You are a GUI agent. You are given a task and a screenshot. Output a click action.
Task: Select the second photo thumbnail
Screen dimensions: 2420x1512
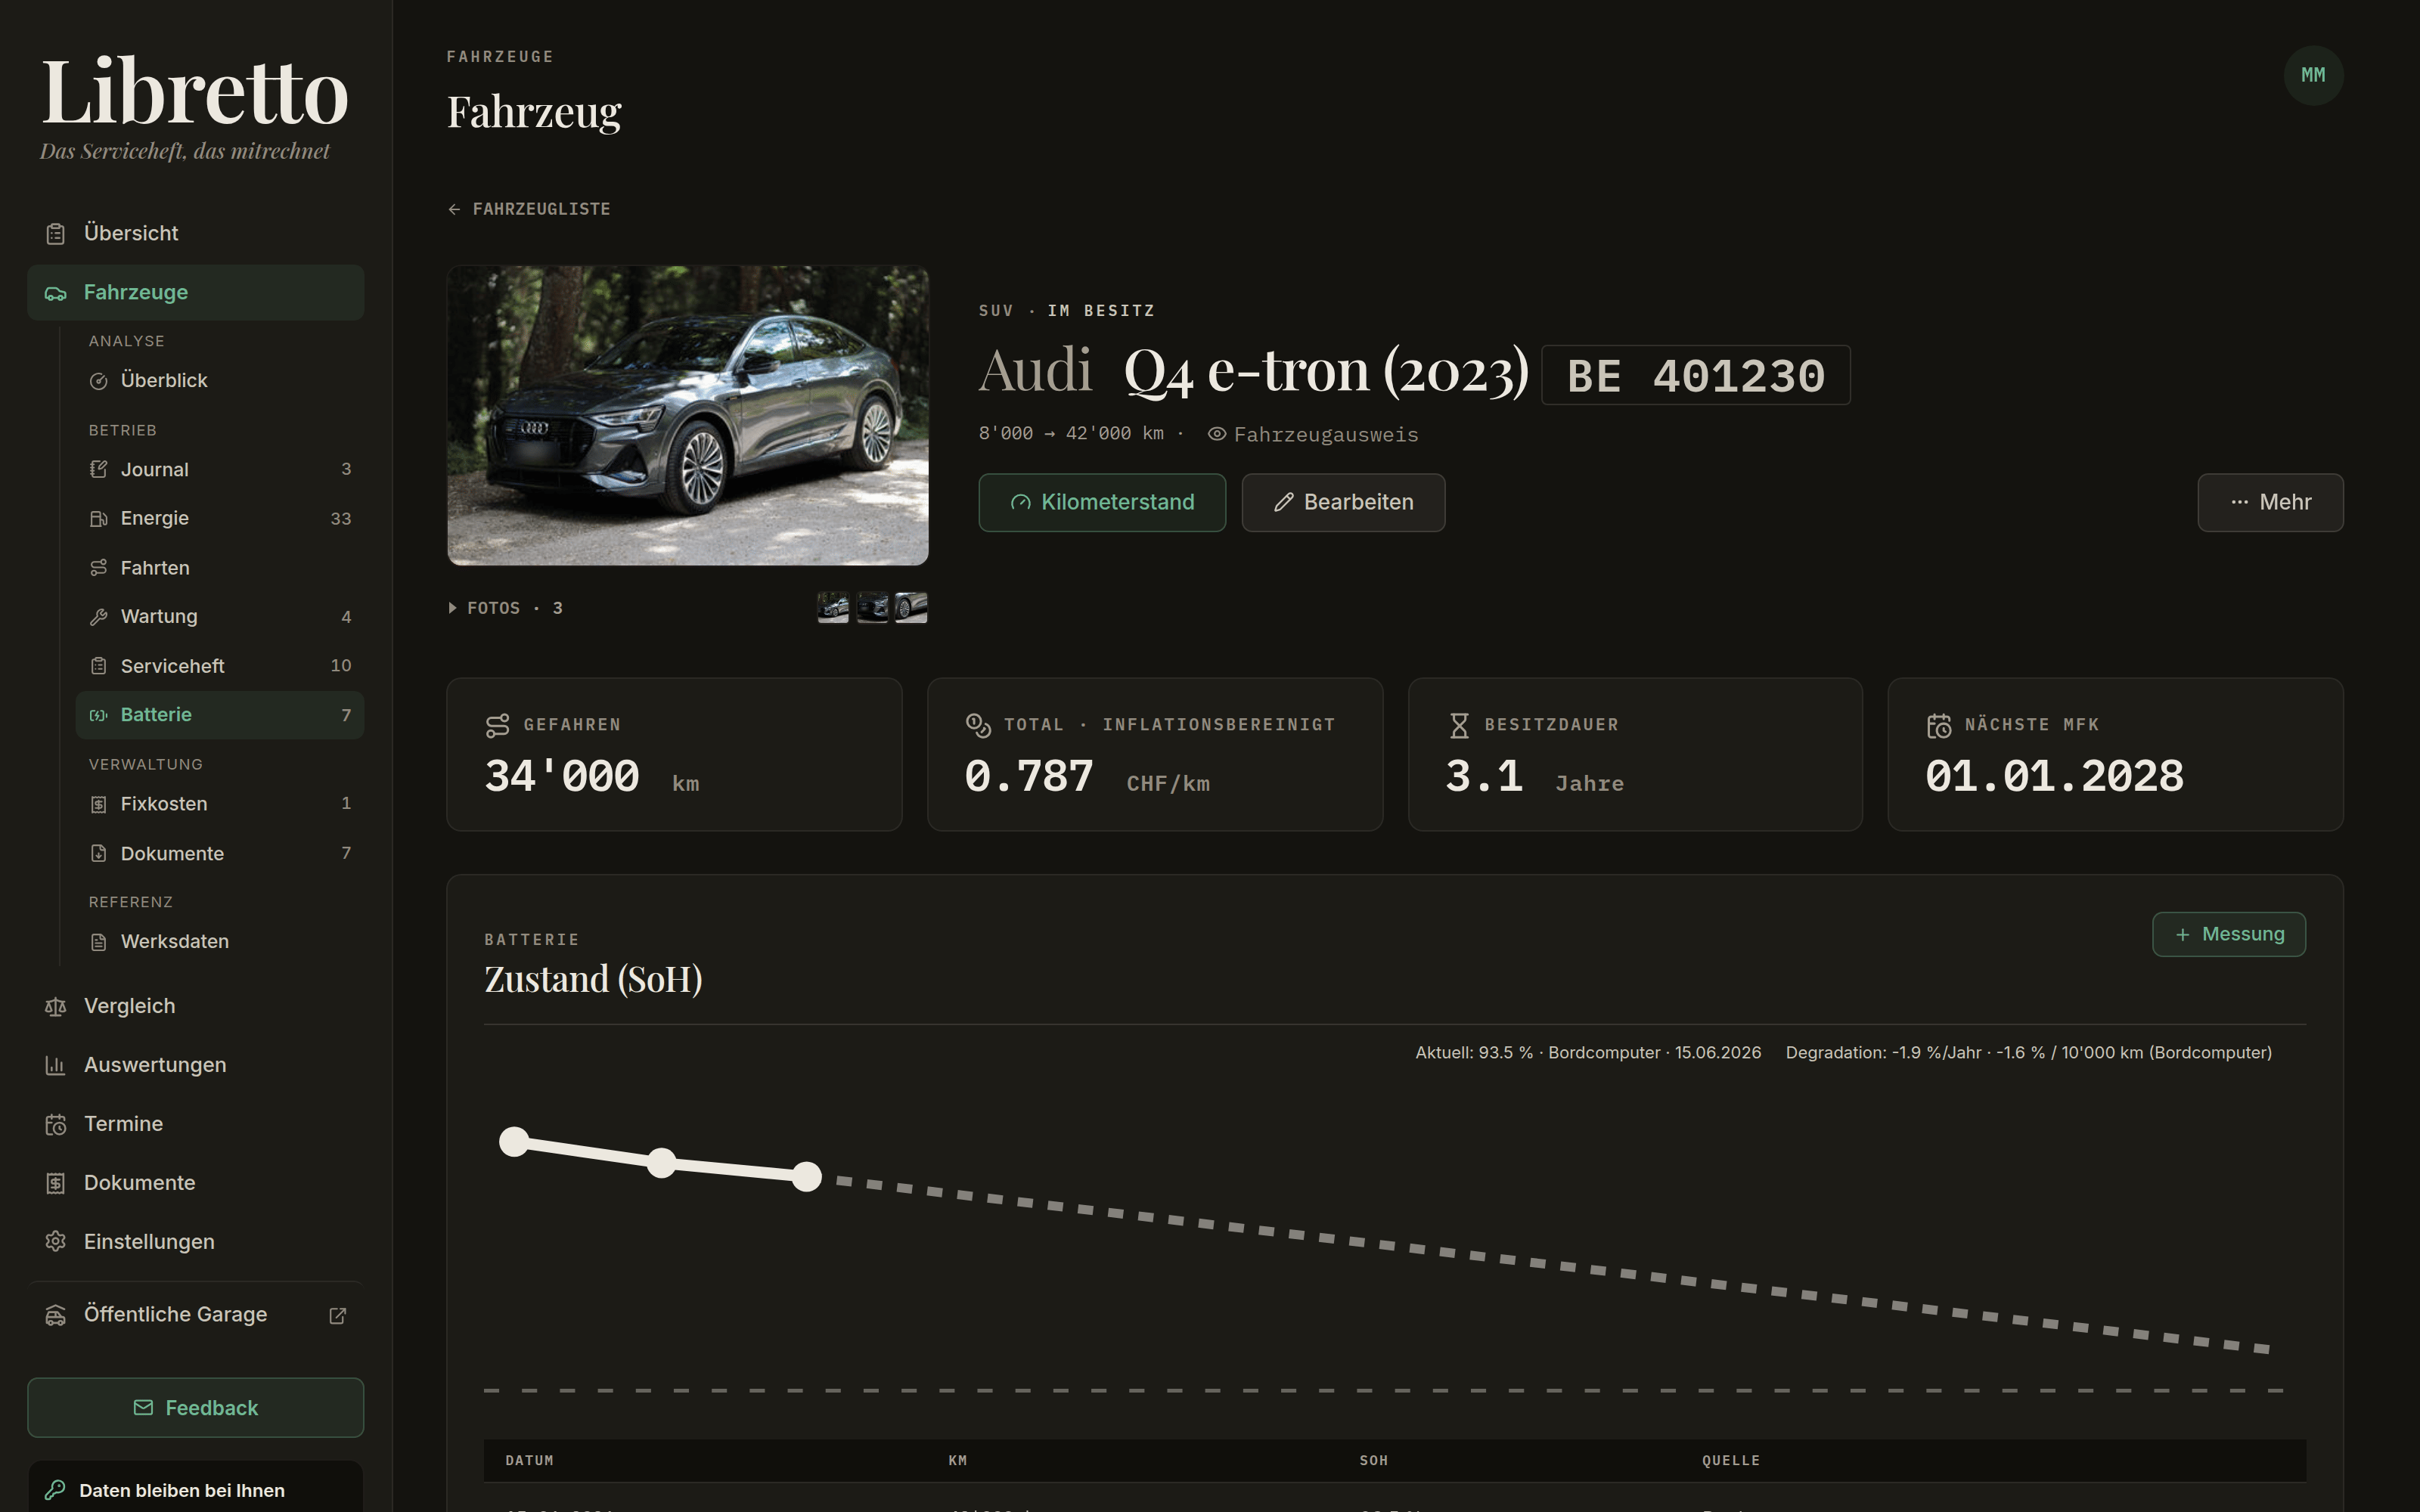pyautogui.click(x=872, y=607)
